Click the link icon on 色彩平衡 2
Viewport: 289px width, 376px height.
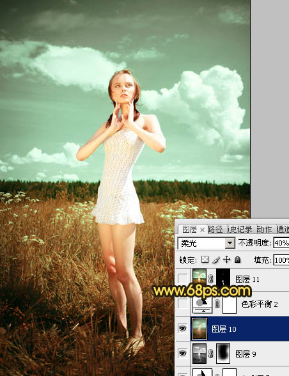217,304
